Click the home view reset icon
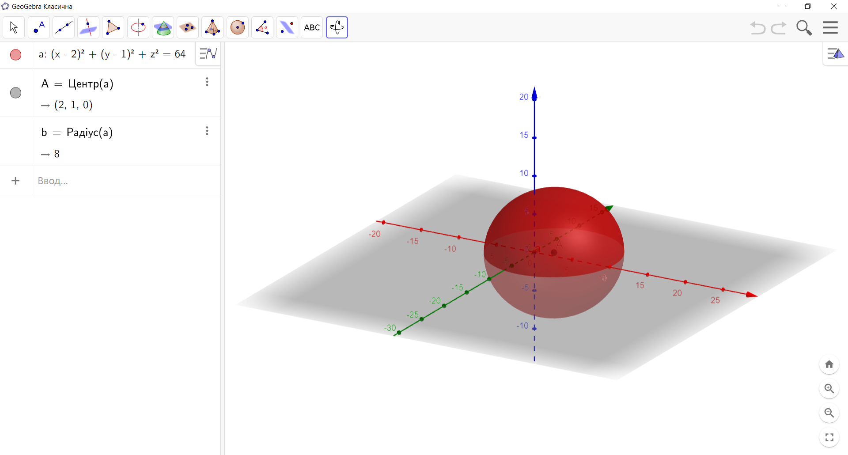This screenshot has width=848, height=455. (x=829, y=364)
